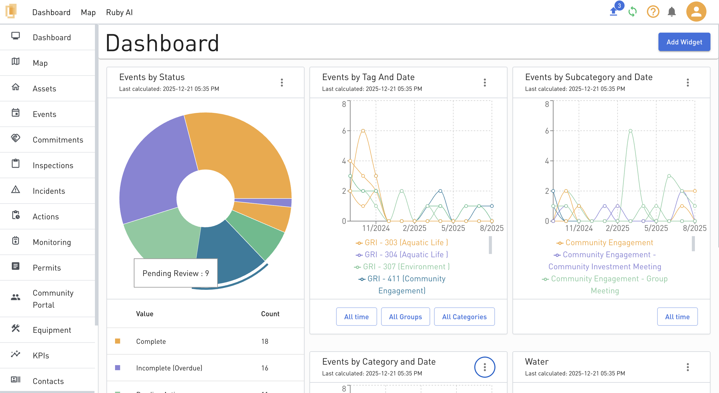The height and width of the screenshot is (393, 719).
Task: Open Ruby AI in the top navigation
Action: tap(119, 12)
